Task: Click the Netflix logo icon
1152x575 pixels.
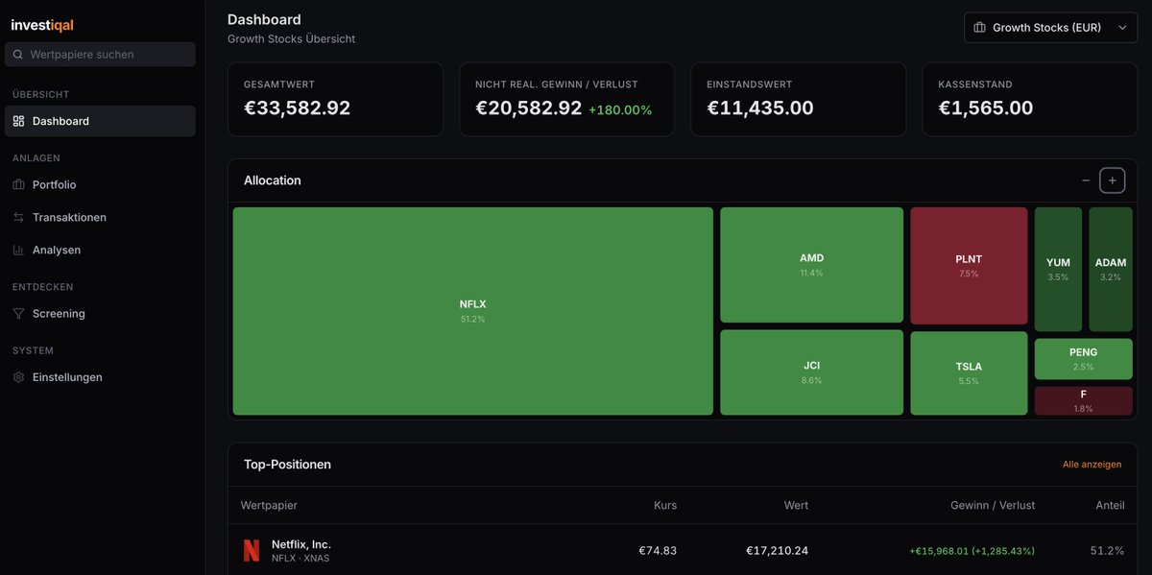Action: pyautogui.click(x=251, y=550)
